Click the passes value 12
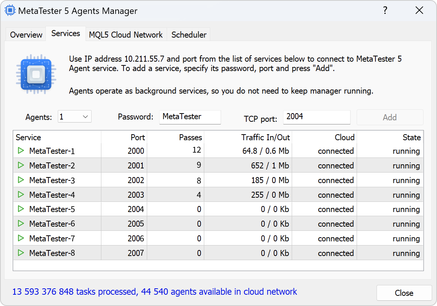This screenshot has width=437, height=306. point(197,150)
